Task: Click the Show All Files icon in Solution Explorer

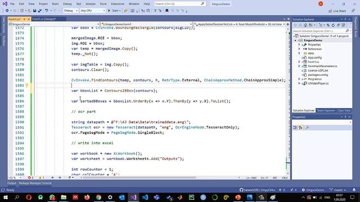Action: (344, 25)
